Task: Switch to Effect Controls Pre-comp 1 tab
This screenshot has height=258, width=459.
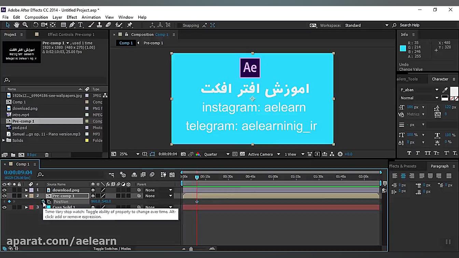Action: (71, 34)
